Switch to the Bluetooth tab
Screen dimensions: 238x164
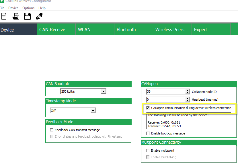(x=134, y=29)
